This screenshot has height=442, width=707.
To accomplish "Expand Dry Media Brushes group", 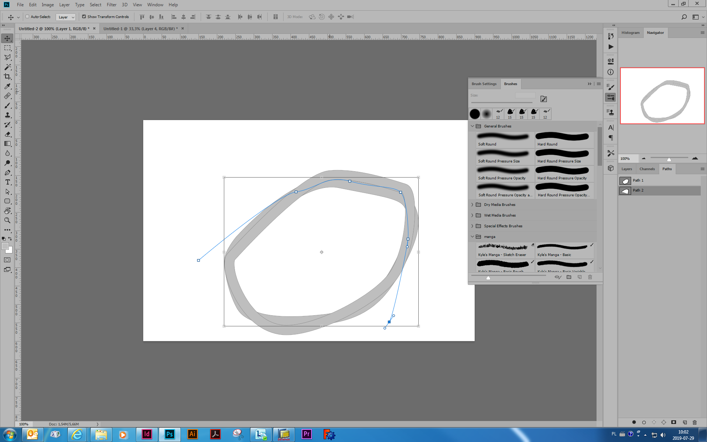I will point(472,205).
